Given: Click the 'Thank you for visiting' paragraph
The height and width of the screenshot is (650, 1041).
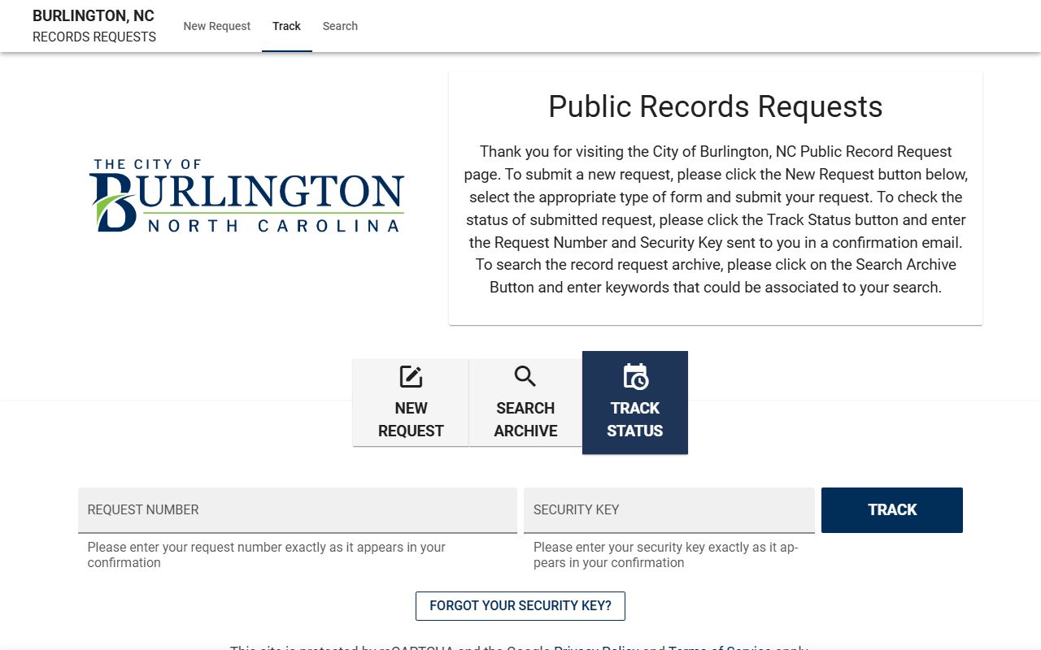Looking at the screenshot, I should point(716,219).
